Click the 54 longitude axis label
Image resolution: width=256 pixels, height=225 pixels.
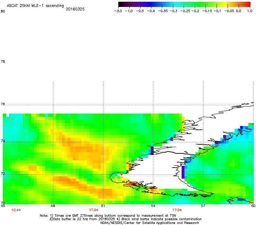pyautogui.click(x=153, y=206)
